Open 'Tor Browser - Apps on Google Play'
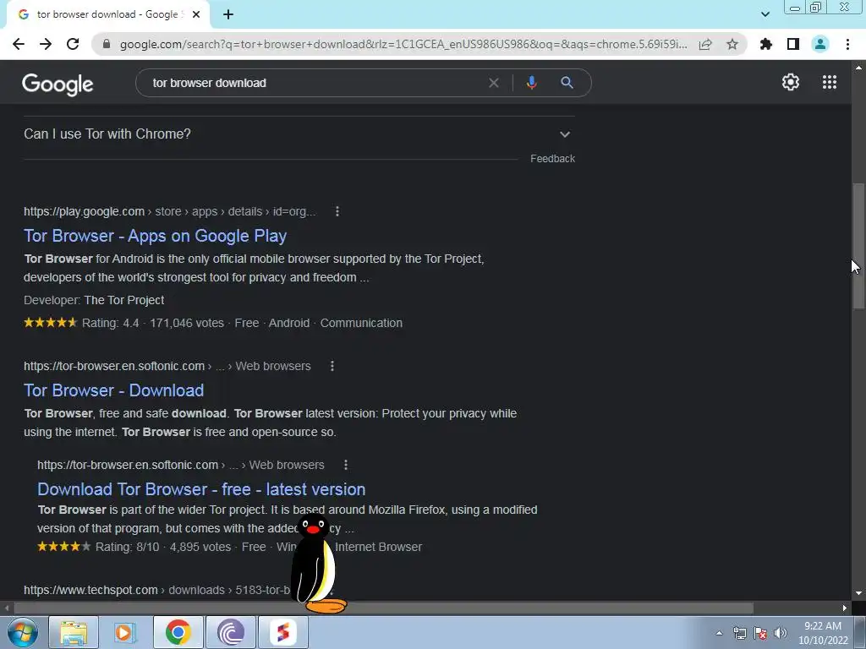 pyautogui.click(x=156, y=236)
